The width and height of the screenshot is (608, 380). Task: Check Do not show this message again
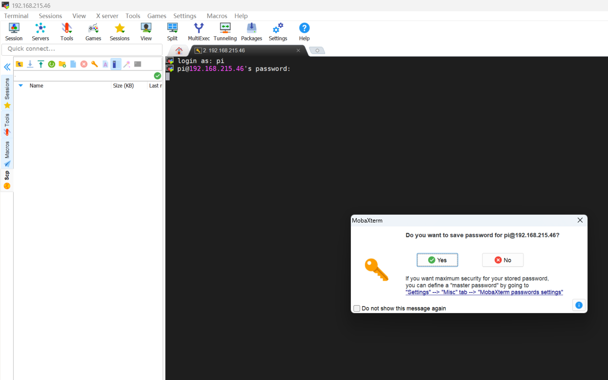357,309
